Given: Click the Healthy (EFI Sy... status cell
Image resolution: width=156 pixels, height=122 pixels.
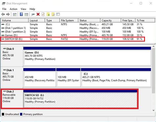Looking at the screenshot, I should (89, 31).
